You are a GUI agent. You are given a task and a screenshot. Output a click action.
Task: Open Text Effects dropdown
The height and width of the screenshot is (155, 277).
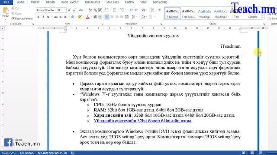[74, 17]
